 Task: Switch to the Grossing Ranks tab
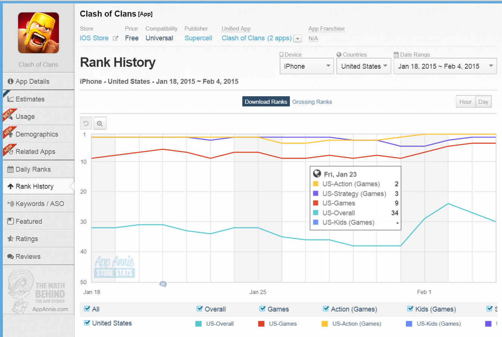click(x=312, y=102)
